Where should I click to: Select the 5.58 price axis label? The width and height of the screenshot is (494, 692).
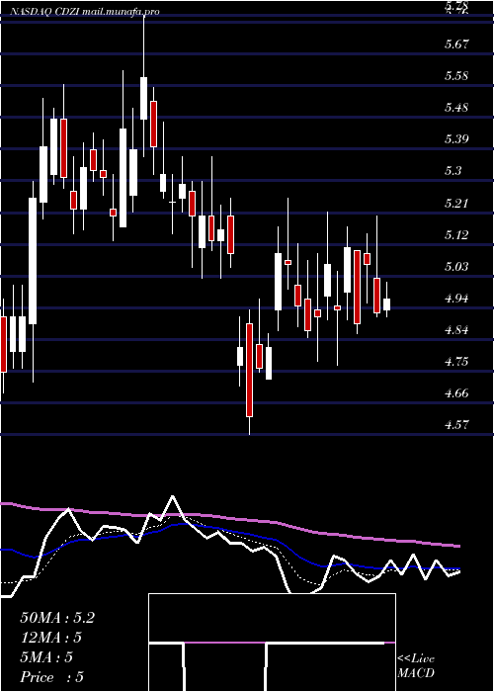click(x=456, y=76)
